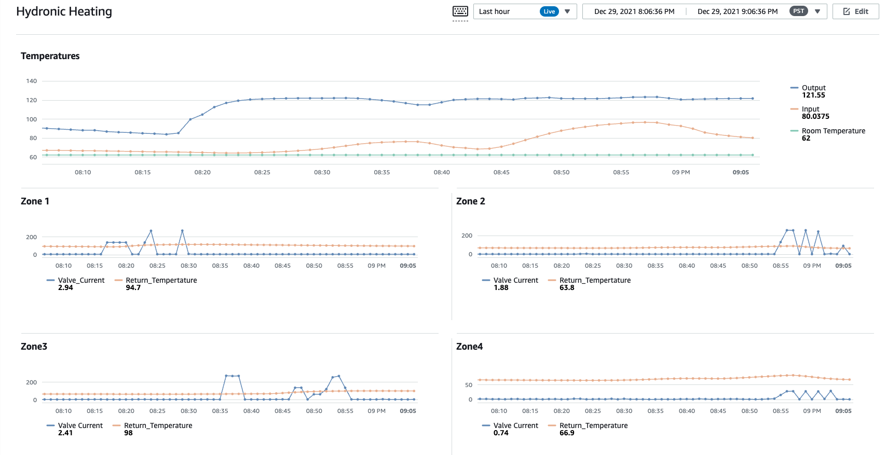The image size is (886, 455).
Task: Click the Zone4 widget title
Action: (x=469, y=347)
